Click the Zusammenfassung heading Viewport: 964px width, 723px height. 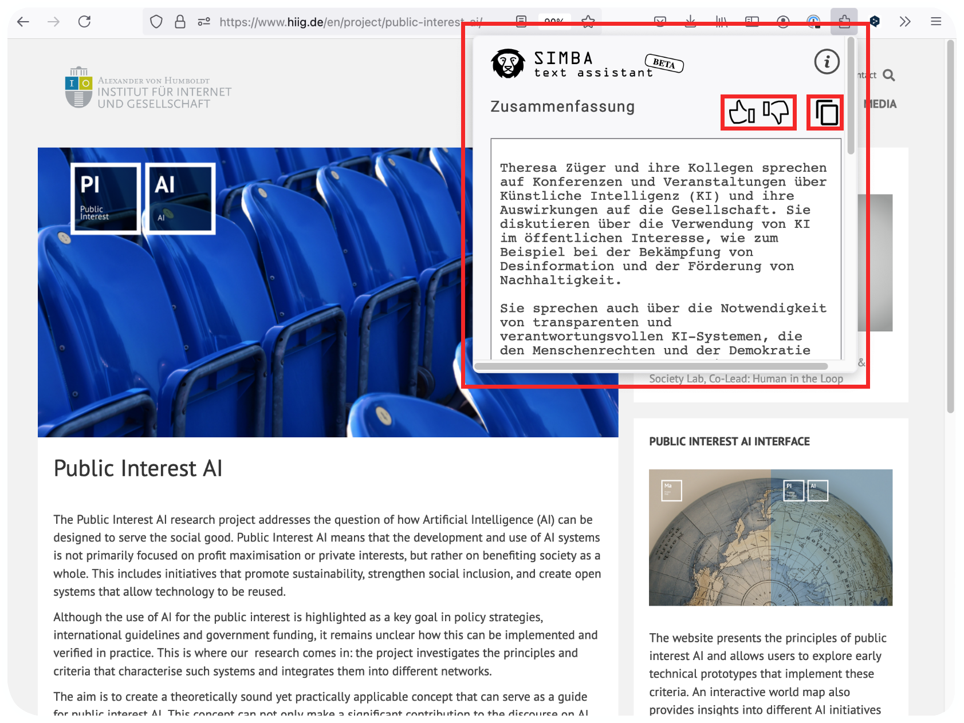562,106
